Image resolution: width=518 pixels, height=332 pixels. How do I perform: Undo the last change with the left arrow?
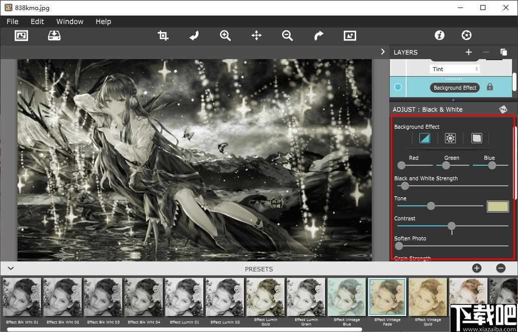click(x=194, y=36)
